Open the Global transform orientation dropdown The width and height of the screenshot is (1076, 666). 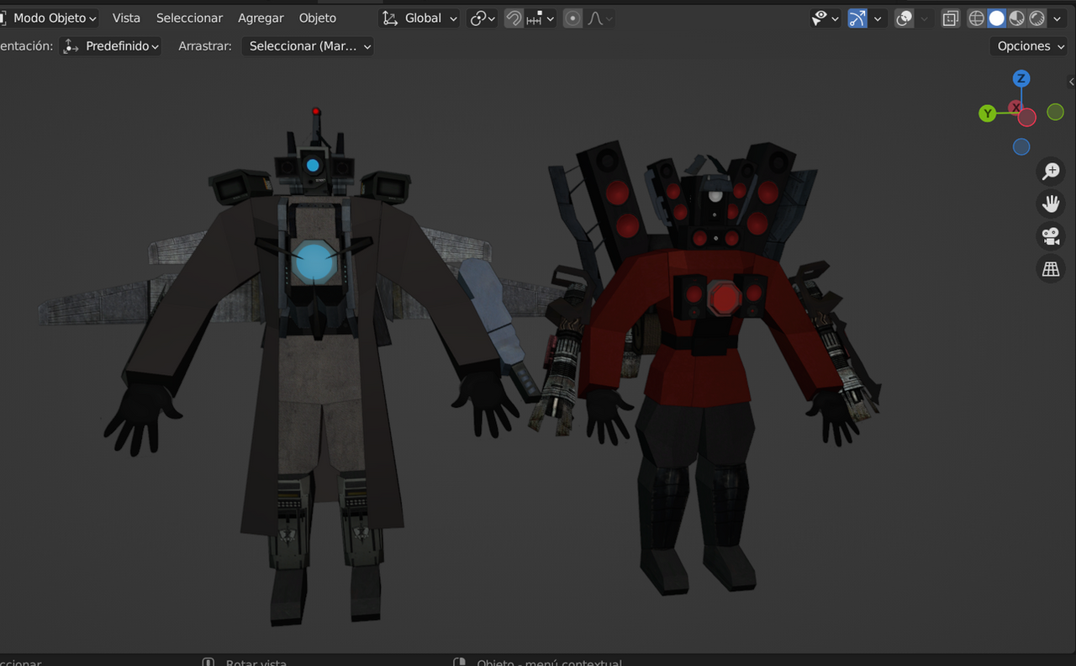419,18
